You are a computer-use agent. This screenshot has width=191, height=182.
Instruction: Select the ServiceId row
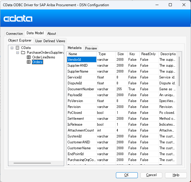pos(122,77)
